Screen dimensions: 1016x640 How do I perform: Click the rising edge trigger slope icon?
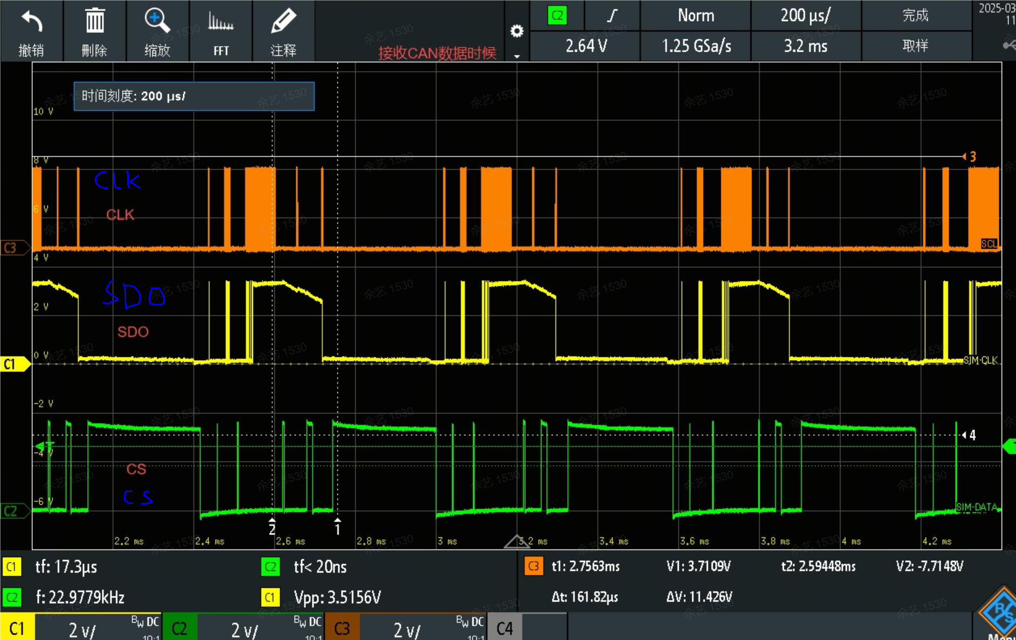[x=611, y=16]
